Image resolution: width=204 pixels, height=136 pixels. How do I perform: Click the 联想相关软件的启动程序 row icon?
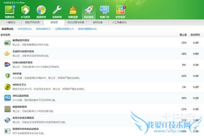(x=7, y=131)
